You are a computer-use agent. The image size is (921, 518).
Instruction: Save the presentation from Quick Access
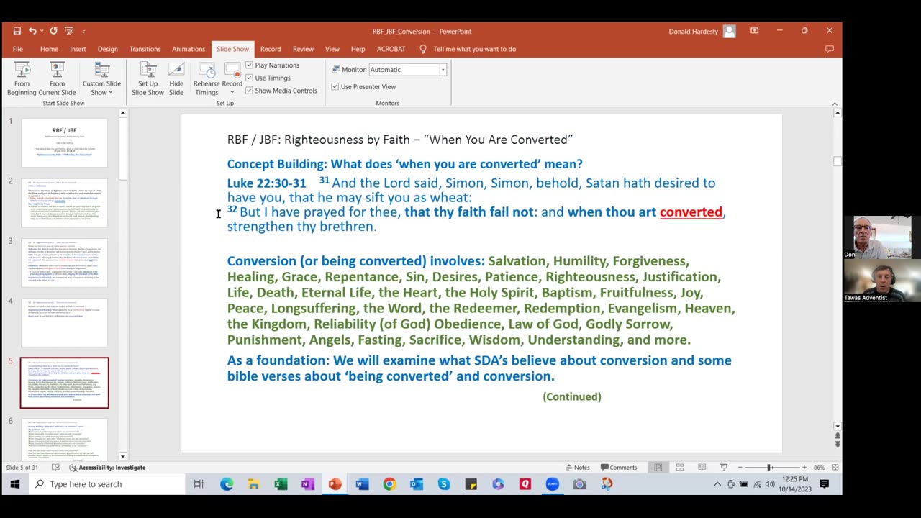click(17, 31)
